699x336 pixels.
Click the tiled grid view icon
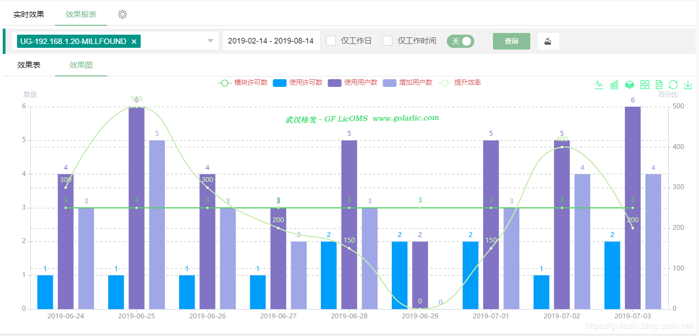point(645,85)
